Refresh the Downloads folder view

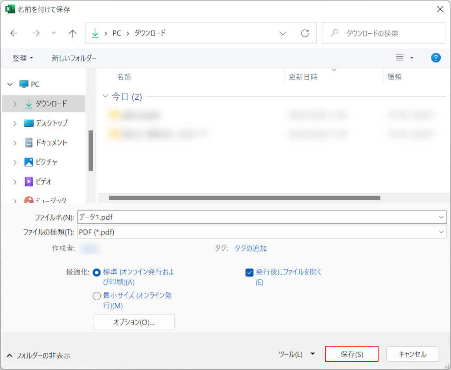[x=305, y=33]
